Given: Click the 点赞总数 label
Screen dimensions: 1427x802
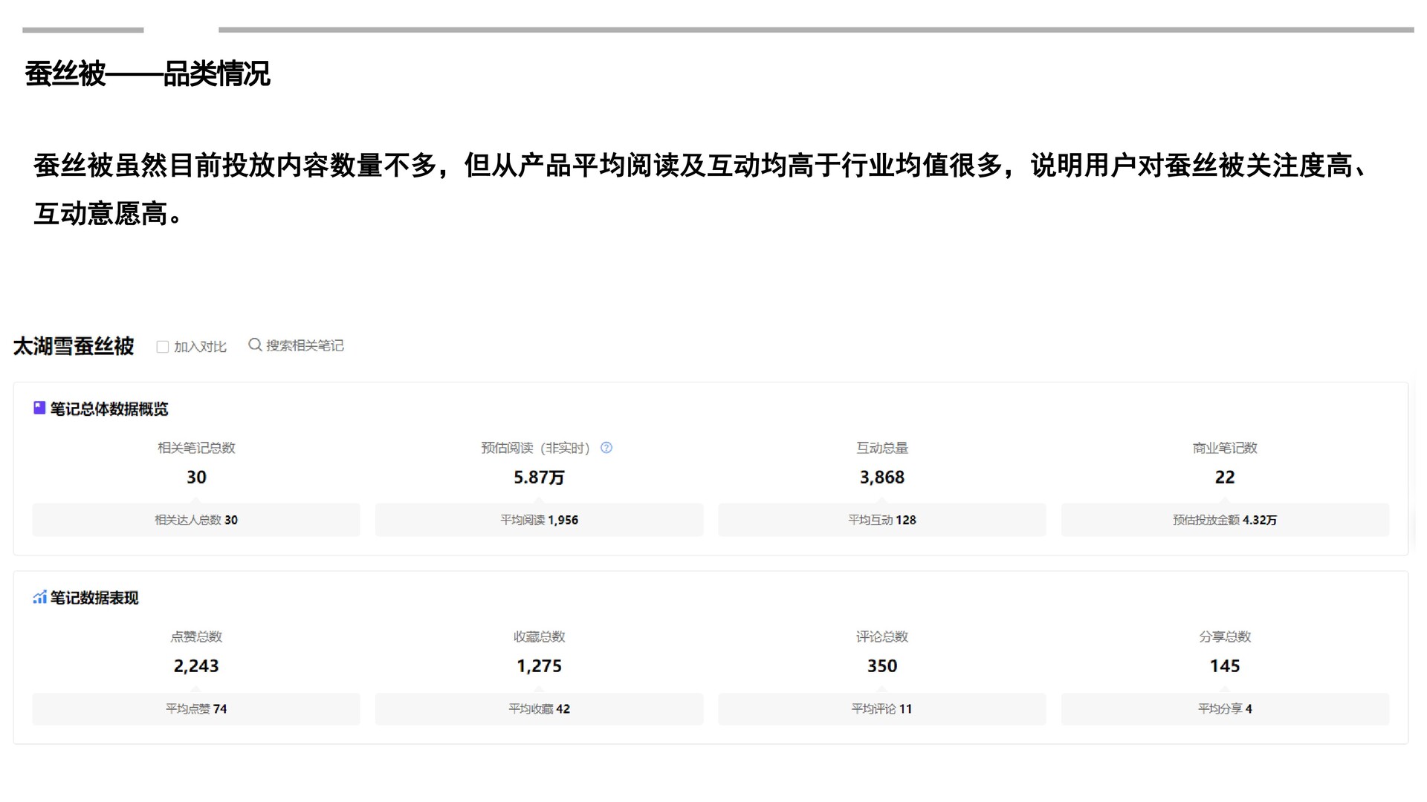Looking at the screenshot, I should pos(196,636).
